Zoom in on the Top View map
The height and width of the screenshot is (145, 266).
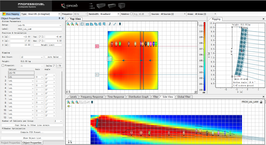coord(68,24)
